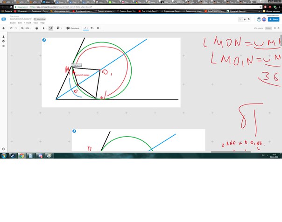
Task: Select the arrow pointer tool
Action: 44,28
